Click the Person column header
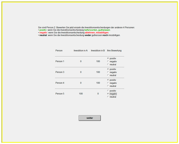179x144 pixels. coord(59,50)
